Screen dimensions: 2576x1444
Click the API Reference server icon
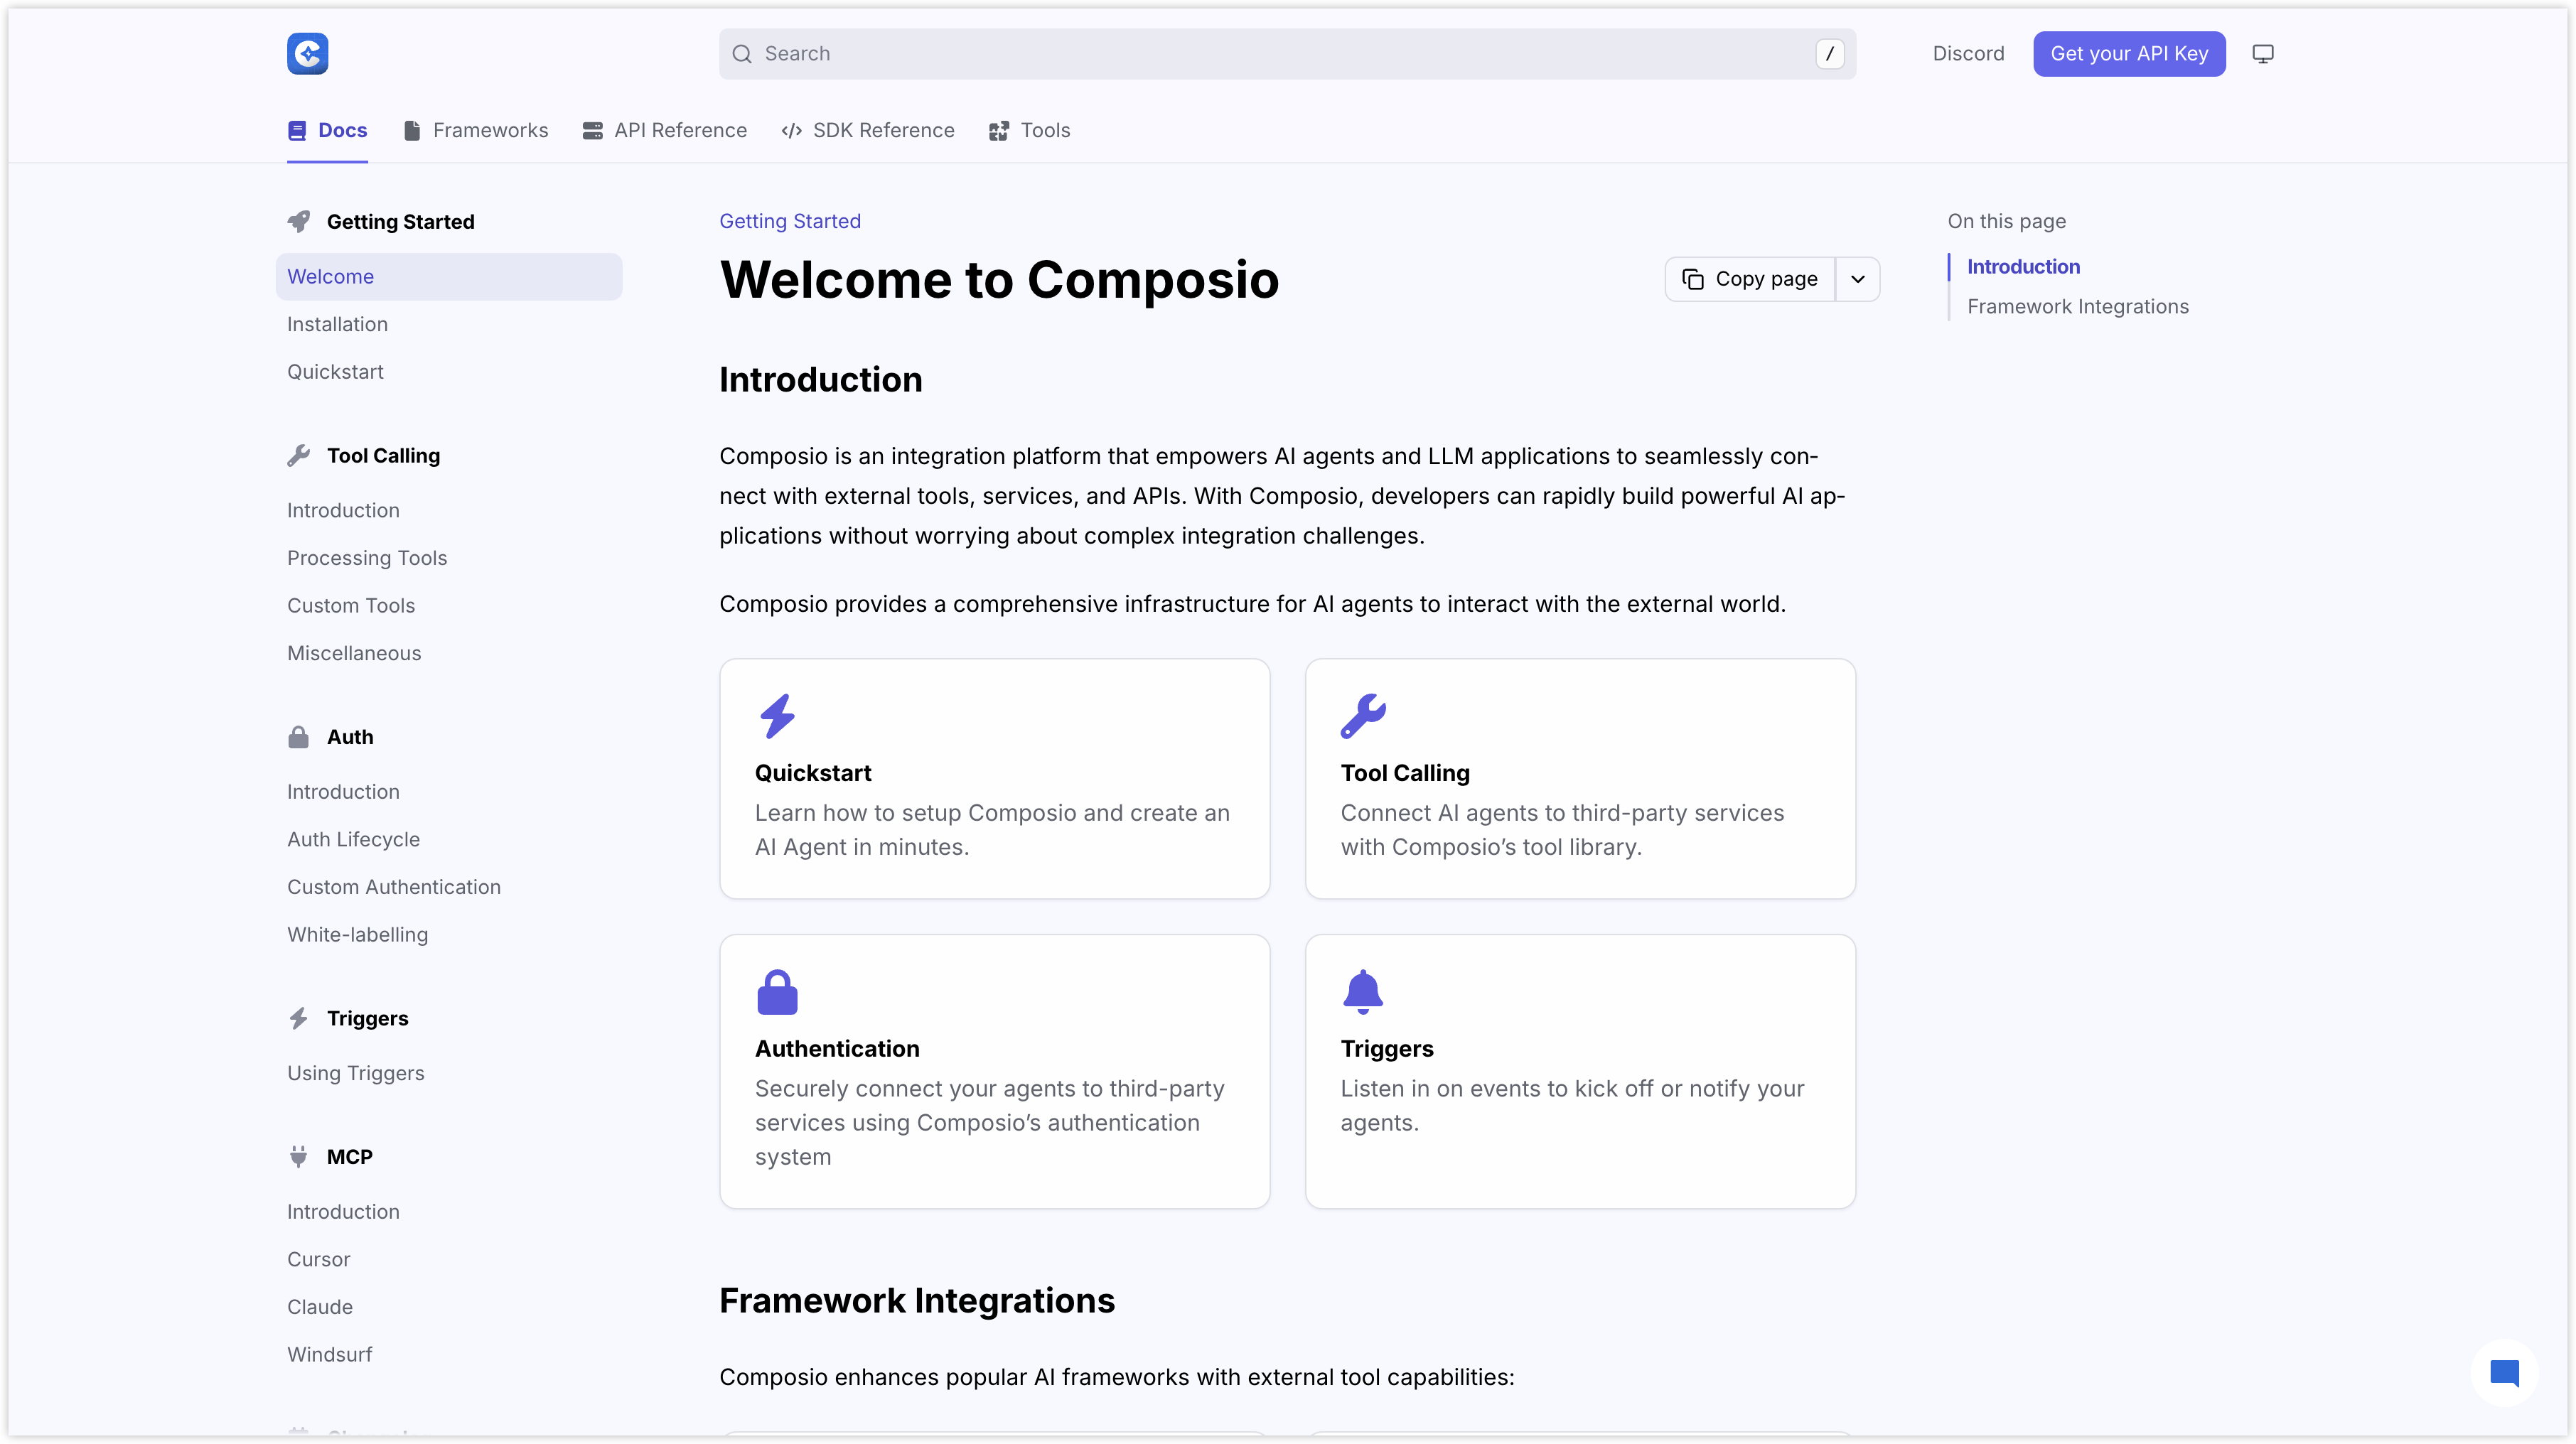(x=592, y=131)
